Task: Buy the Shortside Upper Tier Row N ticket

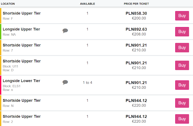Action: pos(182,103)
